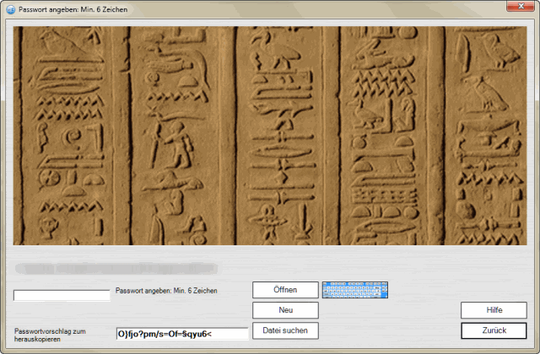Click the application icon in title bar

[x=10, y=8]
